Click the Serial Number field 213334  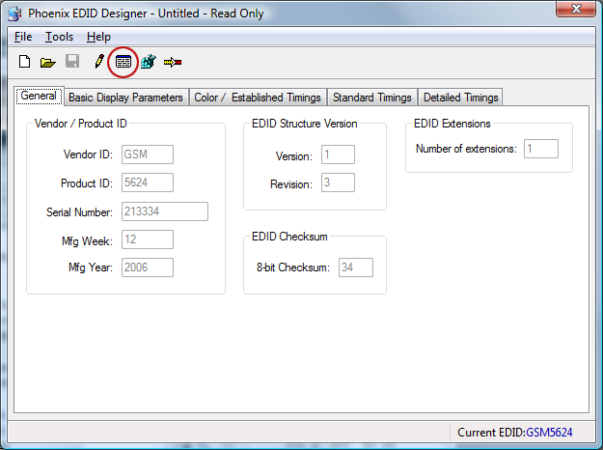tap(165, 211)
